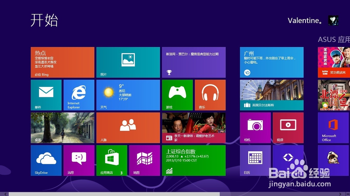Click the horizontal scrollbar thumb
350x196 pixels.
(114, 194)
